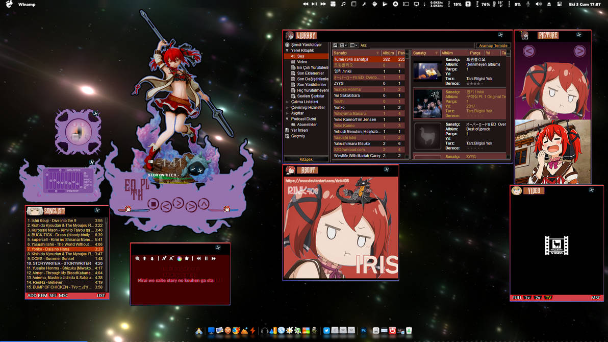Open Sevilen Şarkılar in Library tree
The image size is (608, 342).
click(310, 96)
